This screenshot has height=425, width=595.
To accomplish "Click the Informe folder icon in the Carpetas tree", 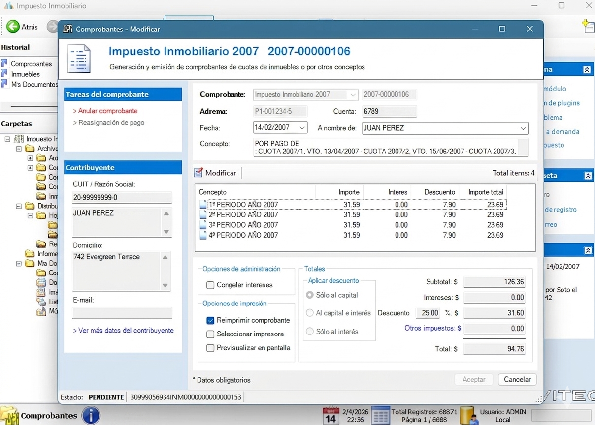I will [30, 253].
